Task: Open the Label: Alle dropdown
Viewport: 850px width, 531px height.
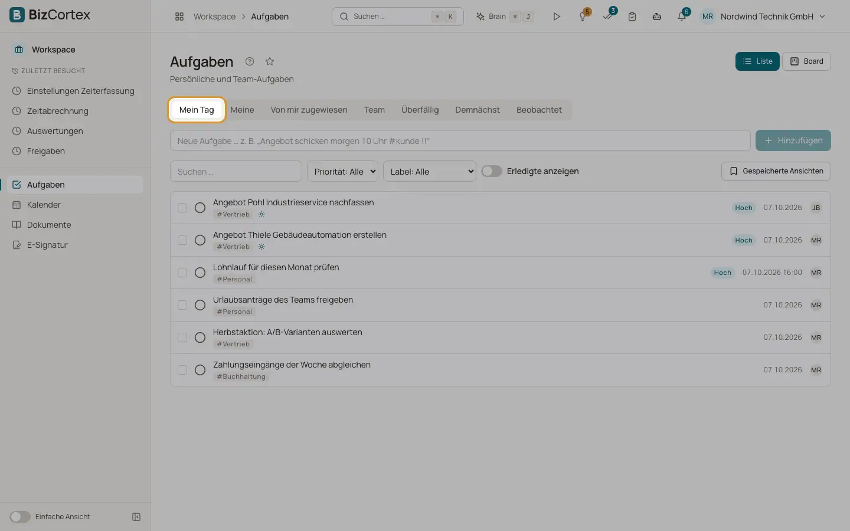Action: pyautogui.click(x=430, y=171)
